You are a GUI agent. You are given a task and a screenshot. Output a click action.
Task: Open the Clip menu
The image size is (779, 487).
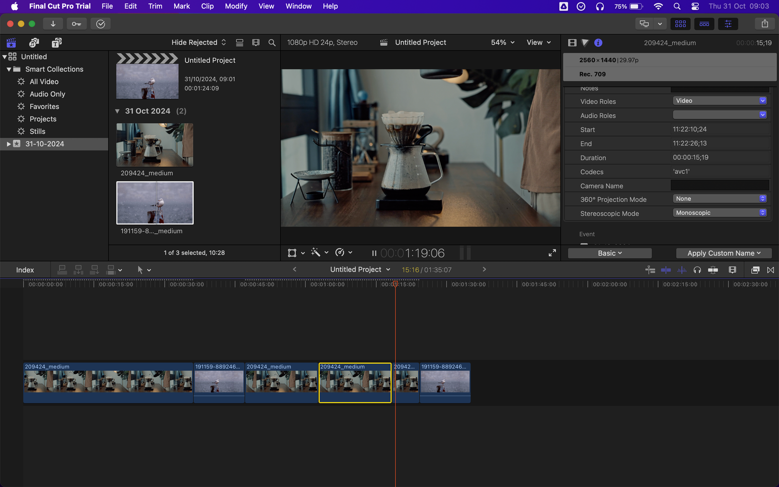point(207,6)
